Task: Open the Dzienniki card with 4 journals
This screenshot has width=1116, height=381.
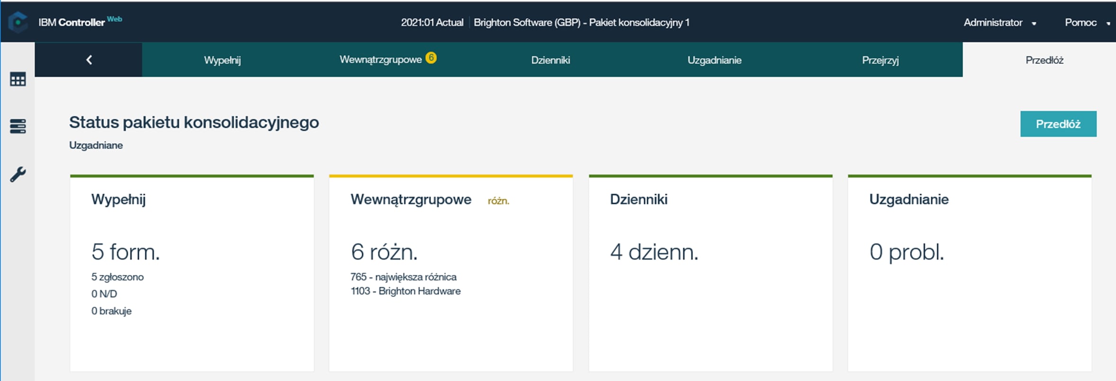Action: (710, 273)
